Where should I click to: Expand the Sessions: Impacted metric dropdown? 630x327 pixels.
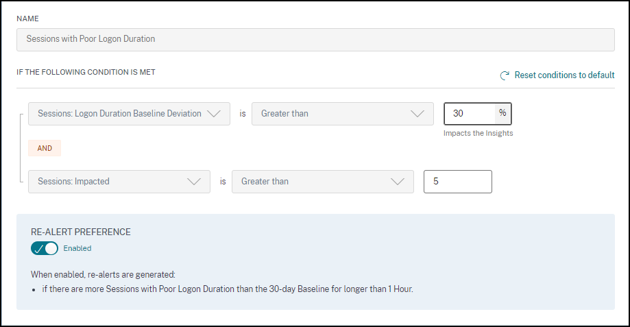coord(110,182)
